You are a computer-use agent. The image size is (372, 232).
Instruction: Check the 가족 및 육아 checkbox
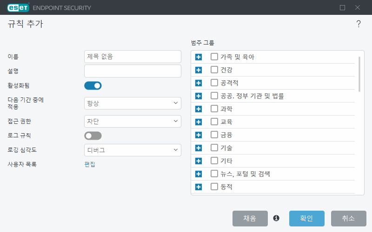(214, 57)
